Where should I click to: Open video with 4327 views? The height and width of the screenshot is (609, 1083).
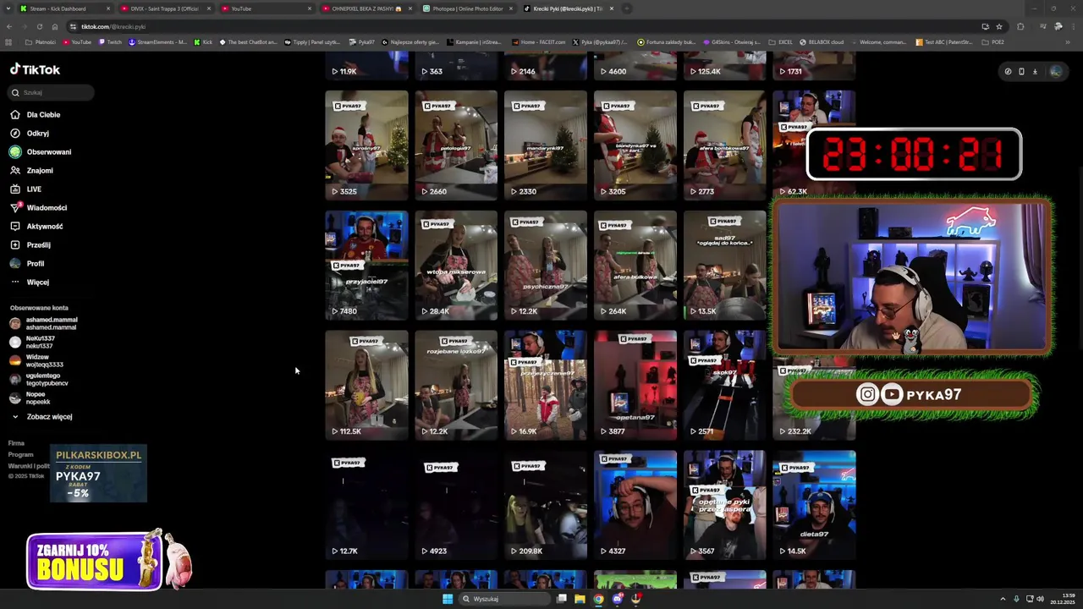(635, 505)
